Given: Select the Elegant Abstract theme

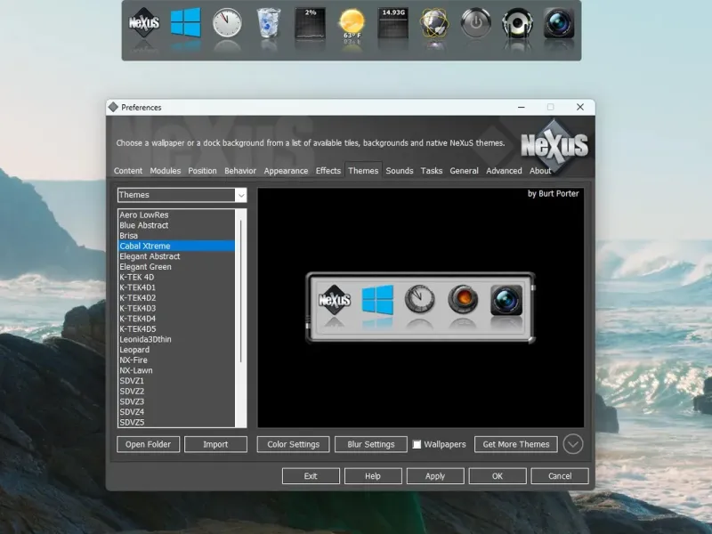Looking at the screenshot, I should tap(176, 256).
